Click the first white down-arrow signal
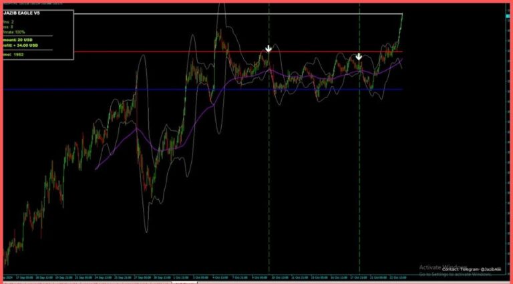Screen dimensions: 513x284 click(268, 49)
